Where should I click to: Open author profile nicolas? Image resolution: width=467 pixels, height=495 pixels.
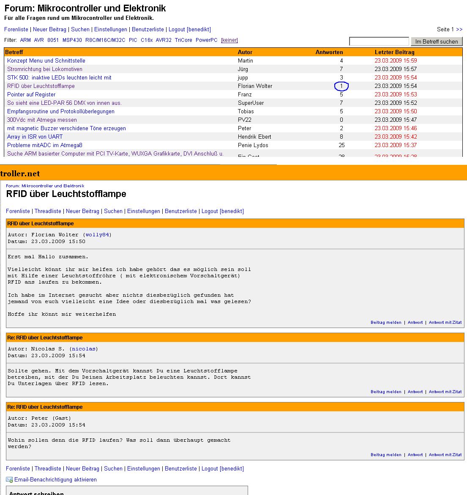click(84, 349)
